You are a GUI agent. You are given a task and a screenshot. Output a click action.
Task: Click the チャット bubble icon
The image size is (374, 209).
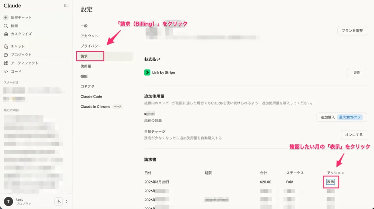6,46
